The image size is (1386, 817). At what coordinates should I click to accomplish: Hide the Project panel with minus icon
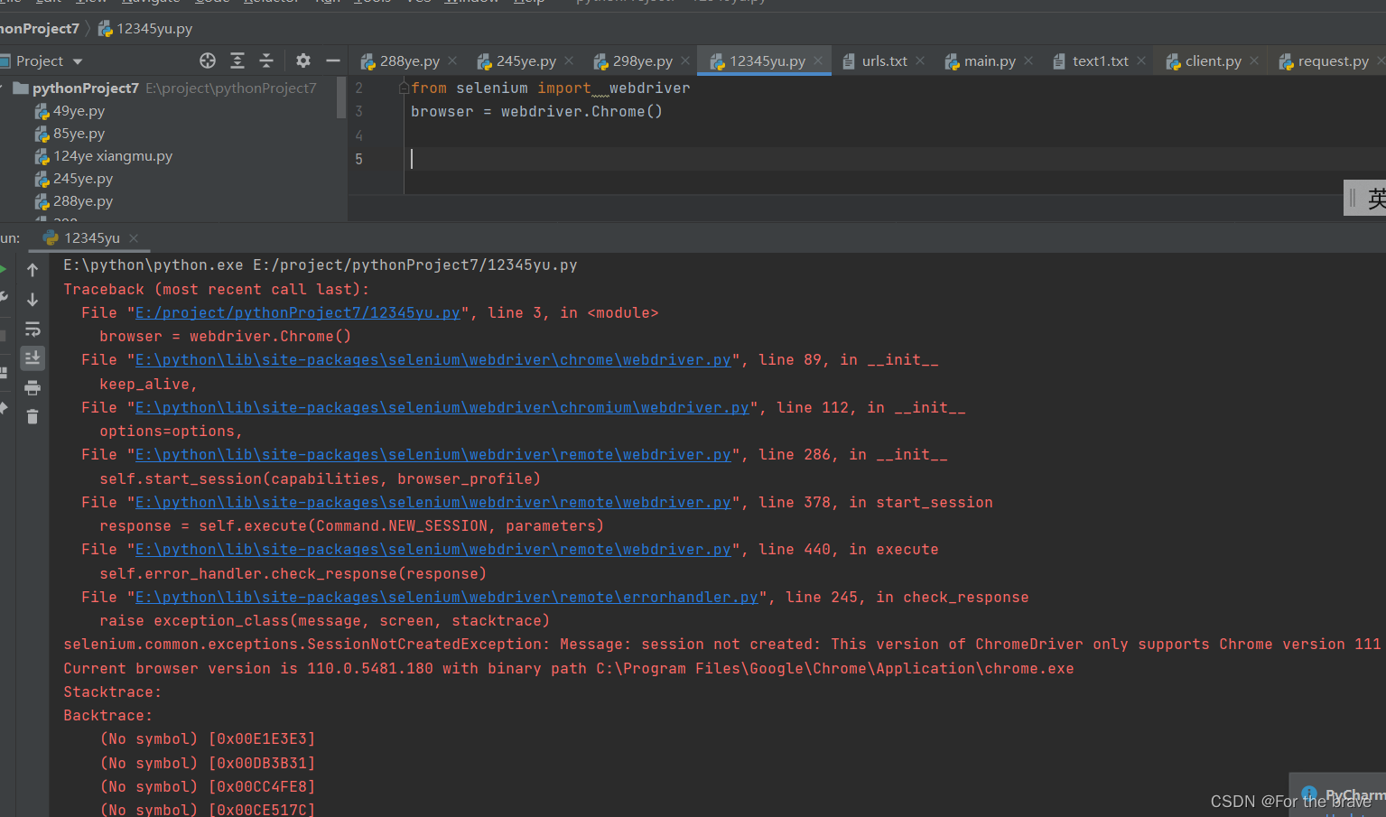[x=333, y=60]
